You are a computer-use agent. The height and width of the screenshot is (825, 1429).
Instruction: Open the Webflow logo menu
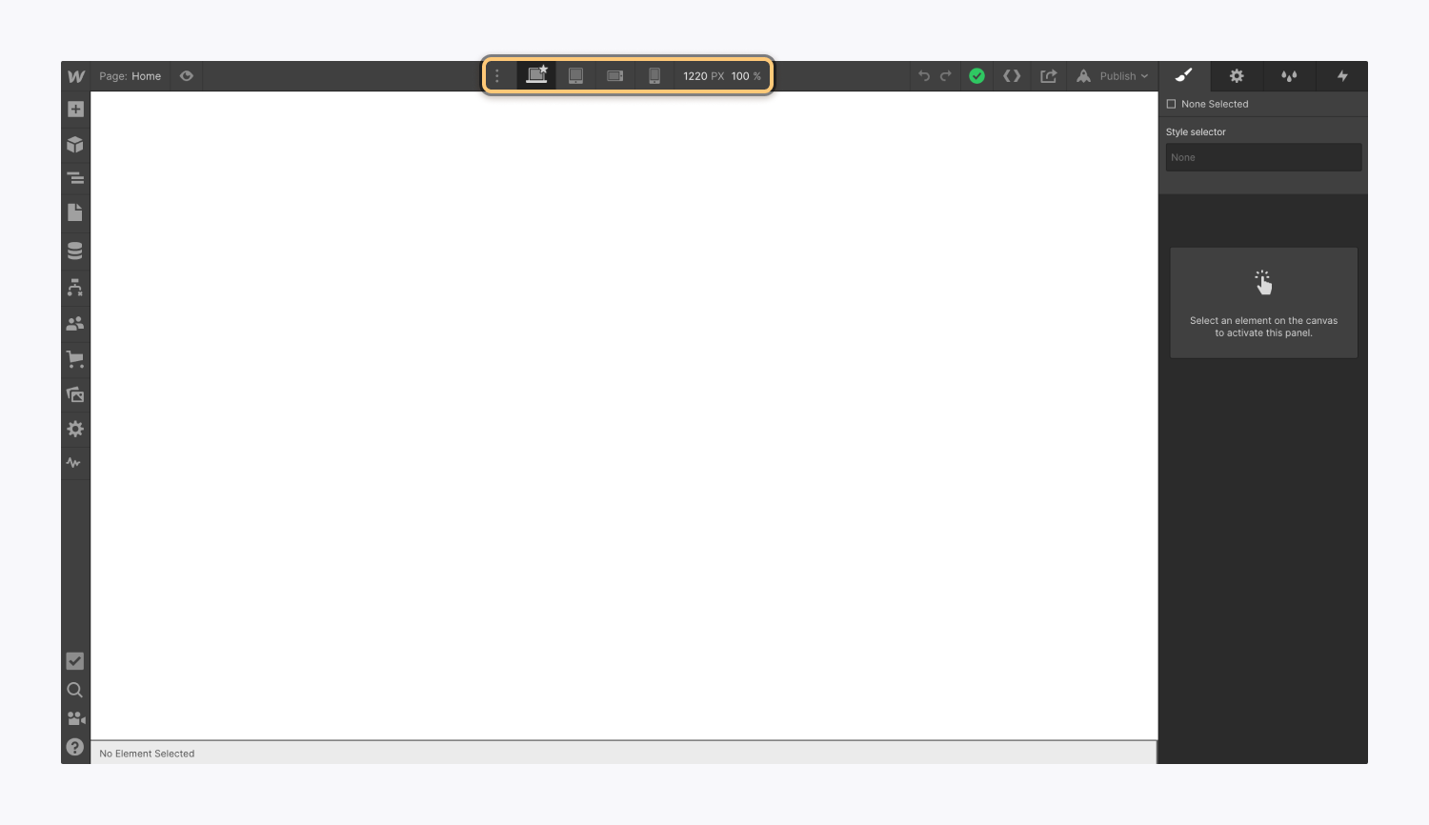pos(75,76)
